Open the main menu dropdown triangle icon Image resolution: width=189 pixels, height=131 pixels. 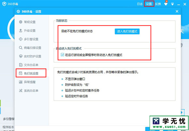[x=172, y=4]
